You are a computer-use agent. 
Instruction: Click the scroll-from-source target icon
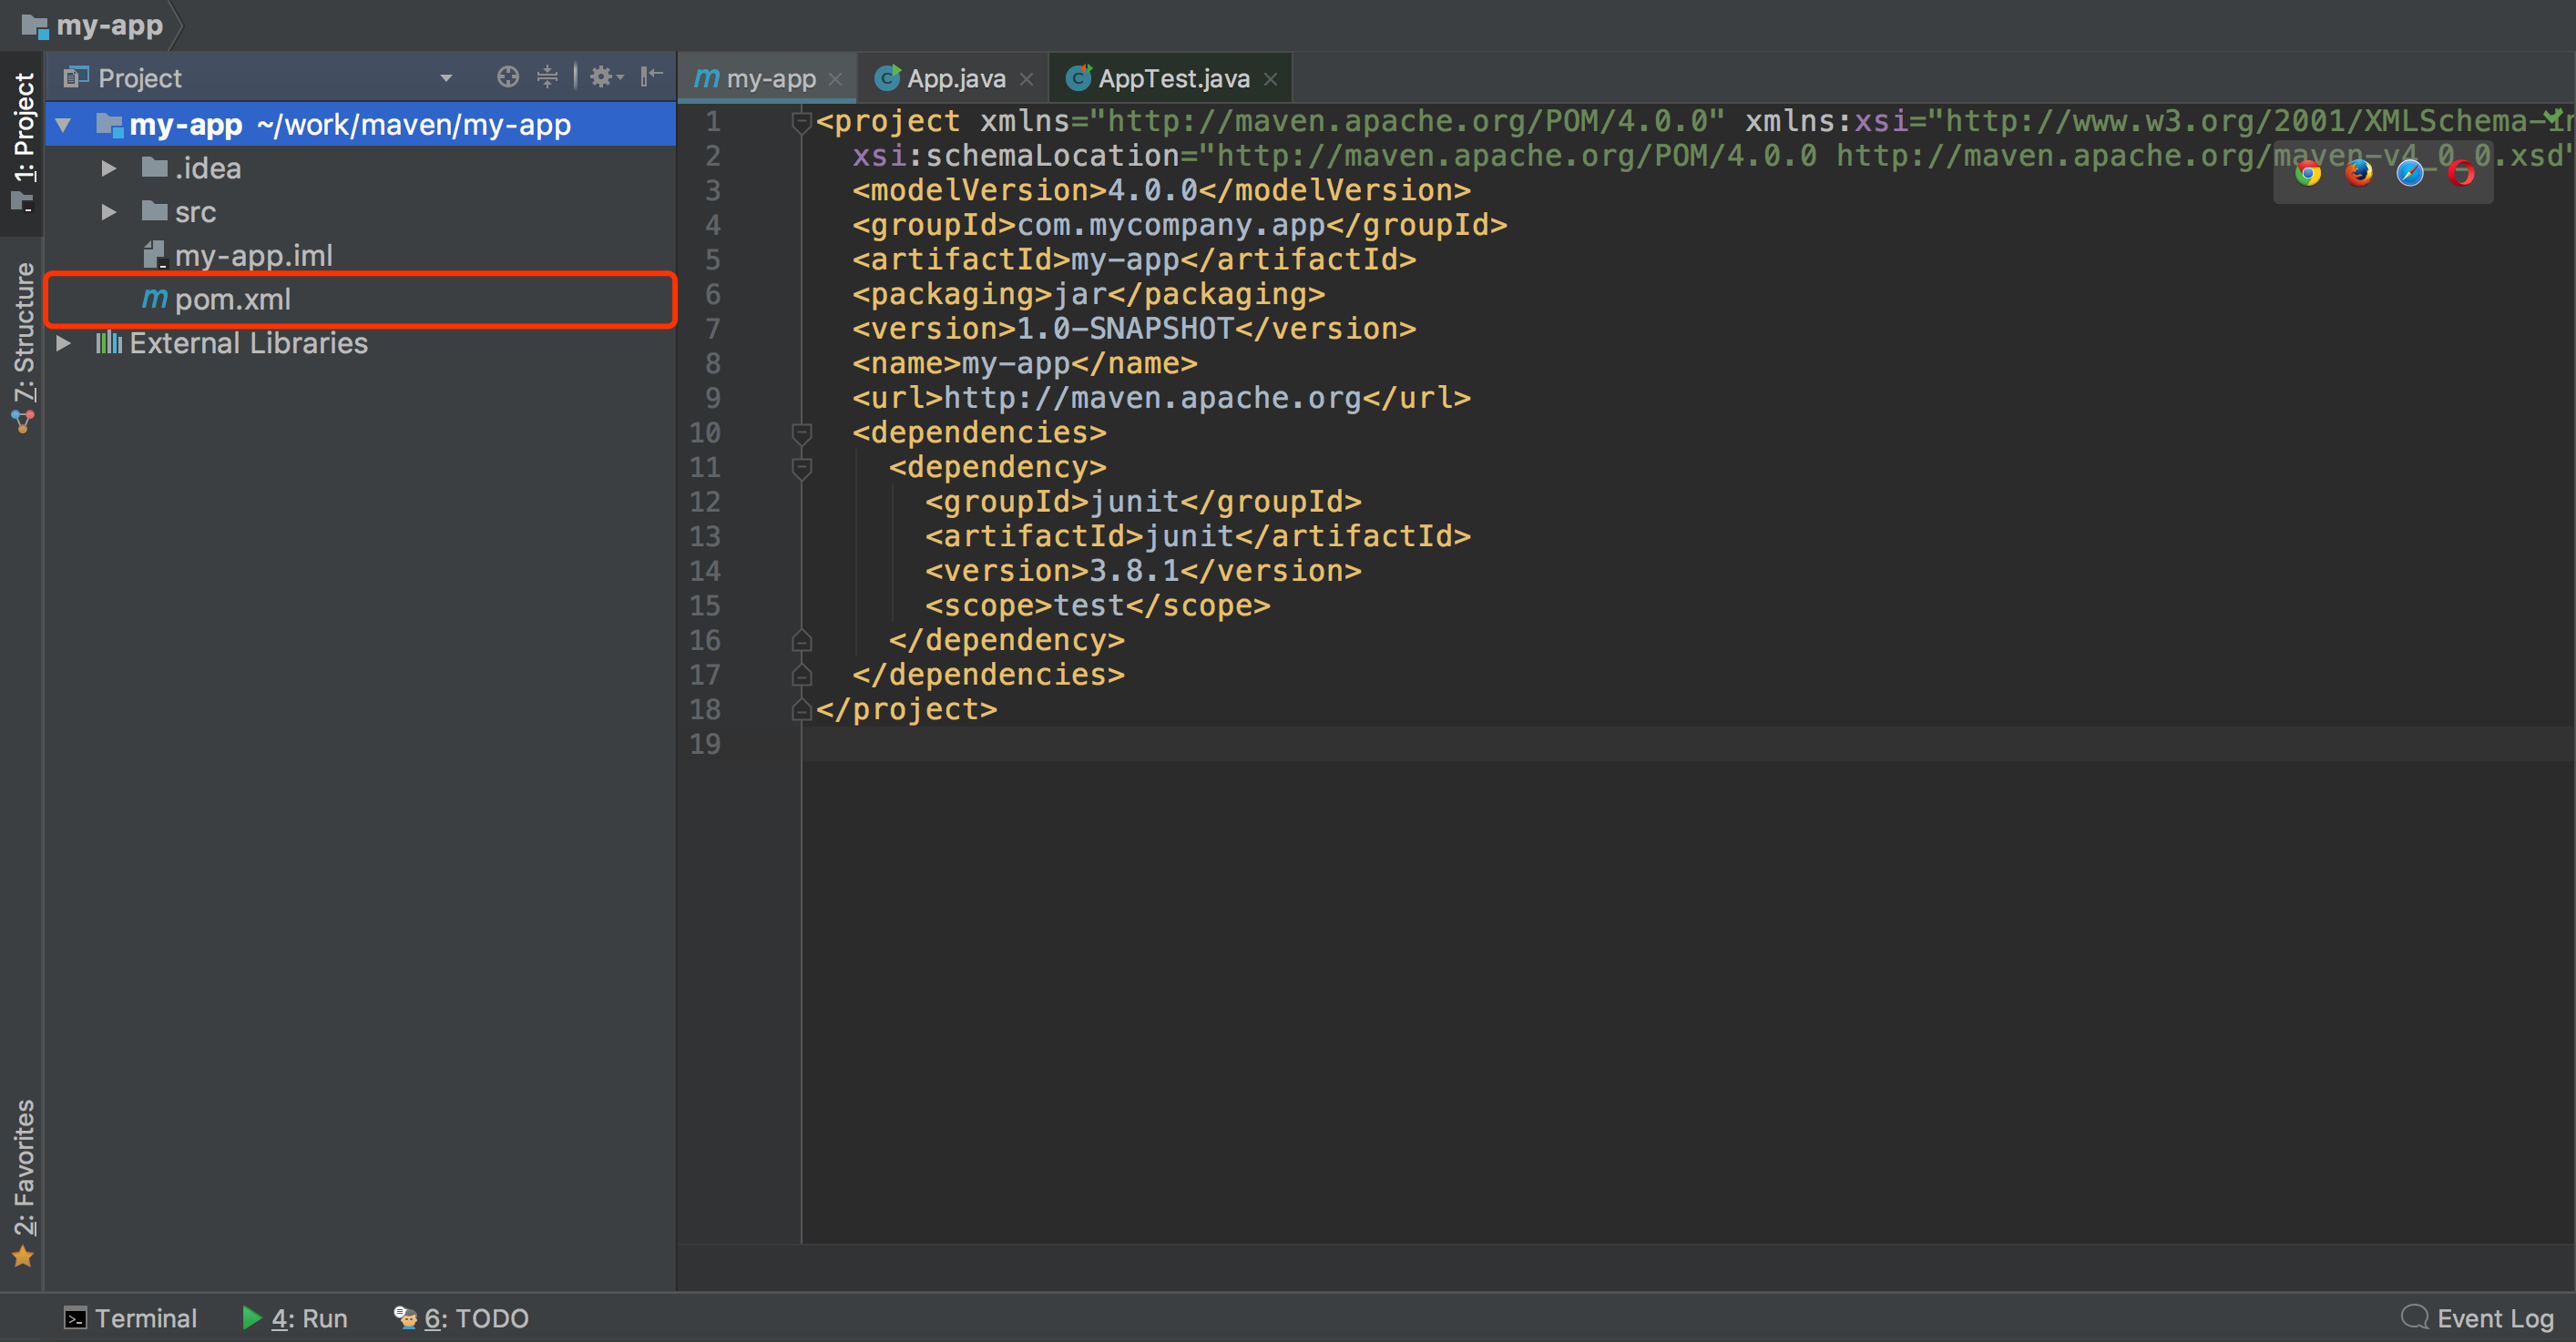[x=508, y=77]
